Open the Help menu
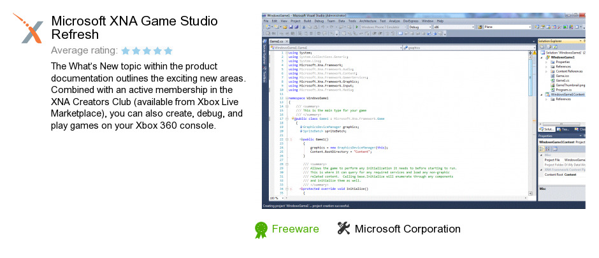599x258 pixels. pos(440,21)
